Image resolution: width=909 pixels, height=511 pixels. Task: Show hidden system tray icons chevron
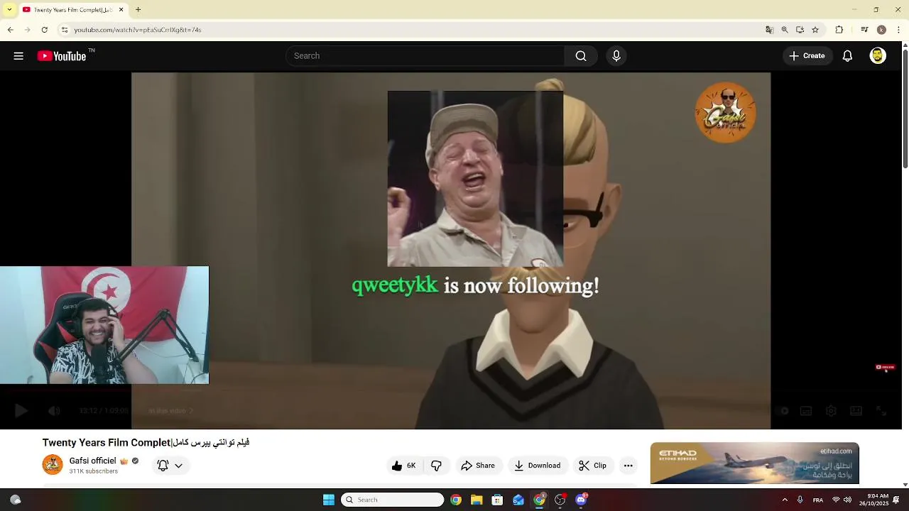coord(785,500)
